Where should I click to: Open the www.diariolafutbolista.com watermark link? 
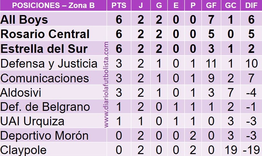coord(106,85)
